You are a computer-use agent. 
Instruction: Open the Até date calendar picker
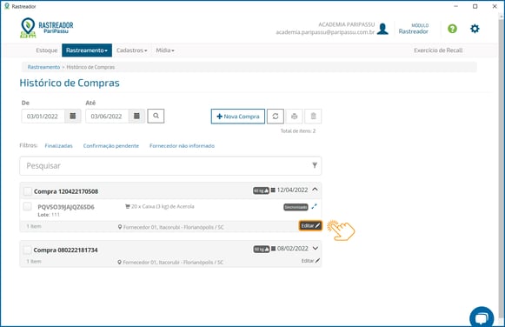coord(136,116)
